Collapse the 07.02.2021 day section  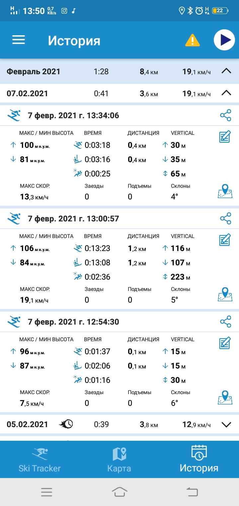(x=226, y=93)
